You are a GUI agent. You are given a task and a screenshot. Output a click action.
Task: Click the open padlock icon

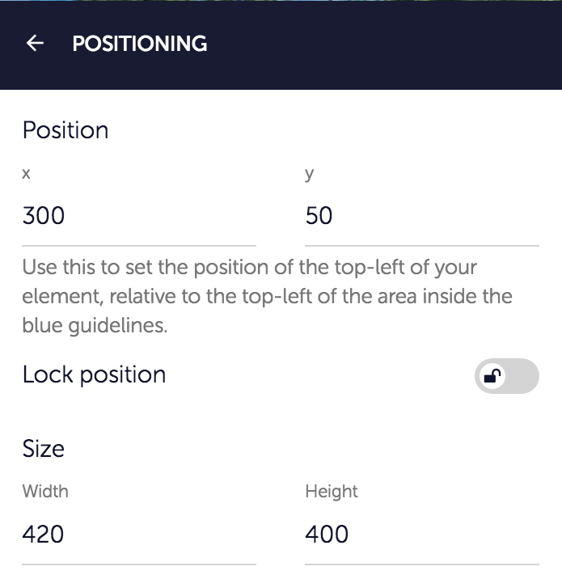coord(492,375)
